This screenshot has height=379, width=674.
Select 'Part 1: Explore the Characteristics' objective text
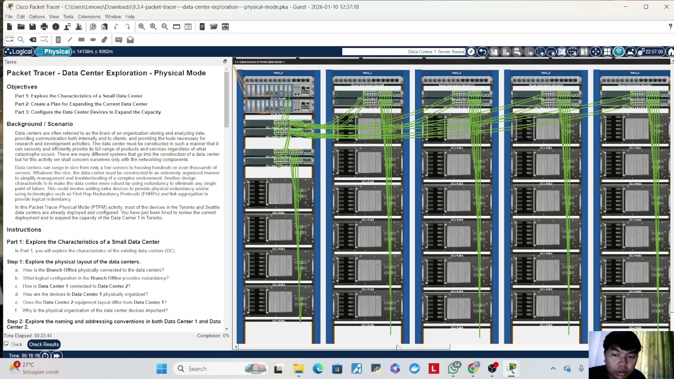[78, 96]
